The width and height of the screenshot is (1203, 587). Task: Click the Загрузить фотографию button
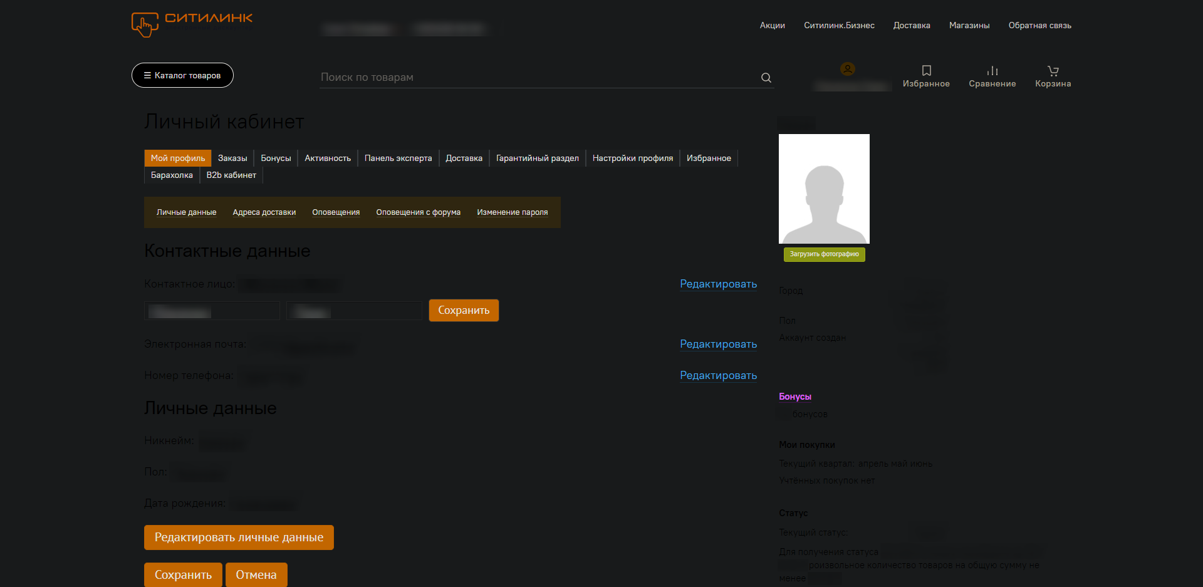824,254
